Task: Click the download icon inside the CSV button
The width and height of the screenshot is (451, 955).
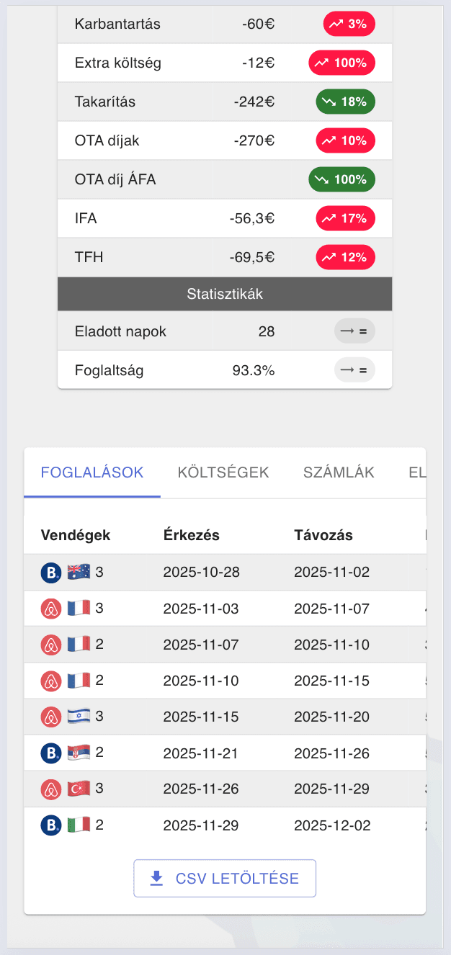Action: 155,878
